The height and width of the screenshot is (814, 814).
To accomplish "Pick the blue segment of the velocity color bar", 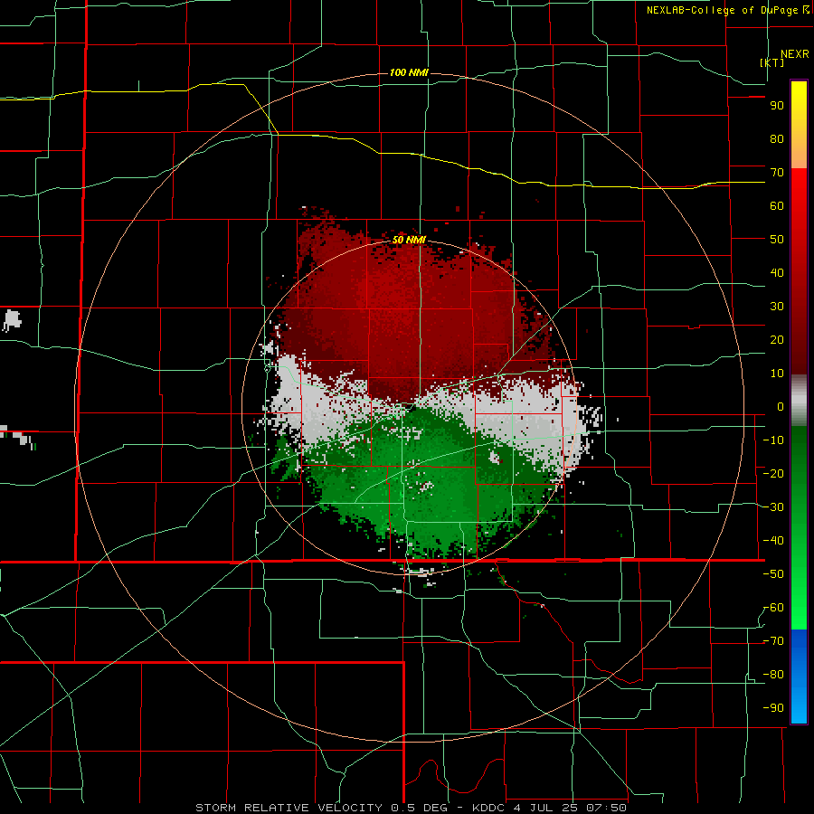I will (799, 677).
